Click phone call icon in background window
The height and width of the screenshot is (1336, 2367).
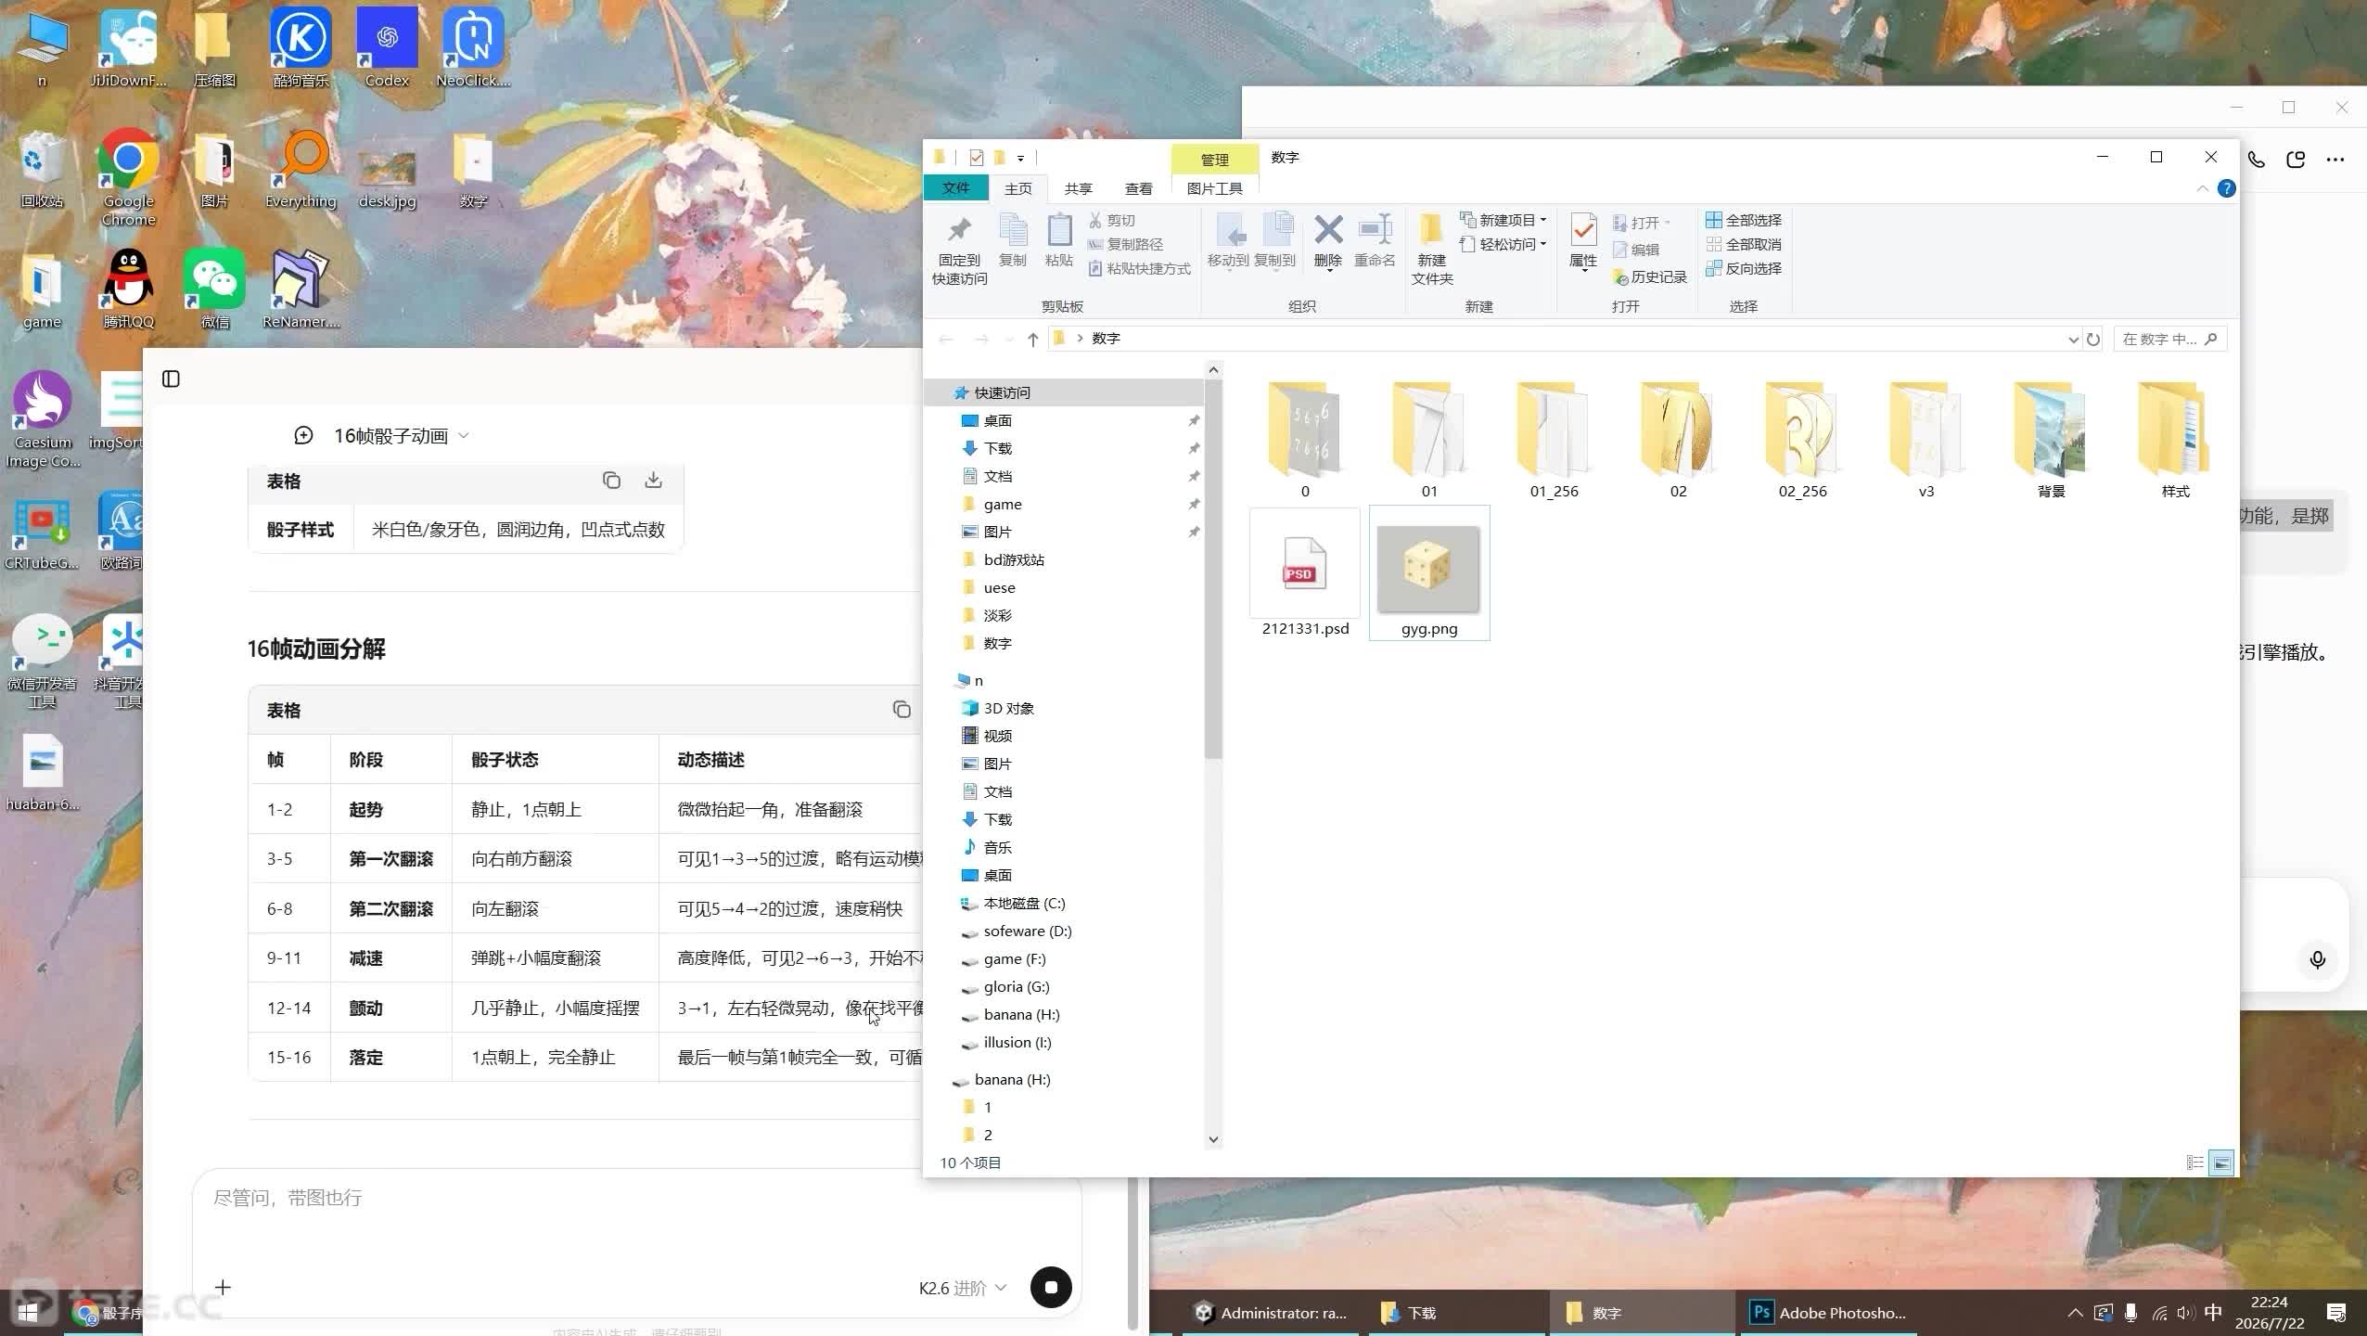point(2256,160)
